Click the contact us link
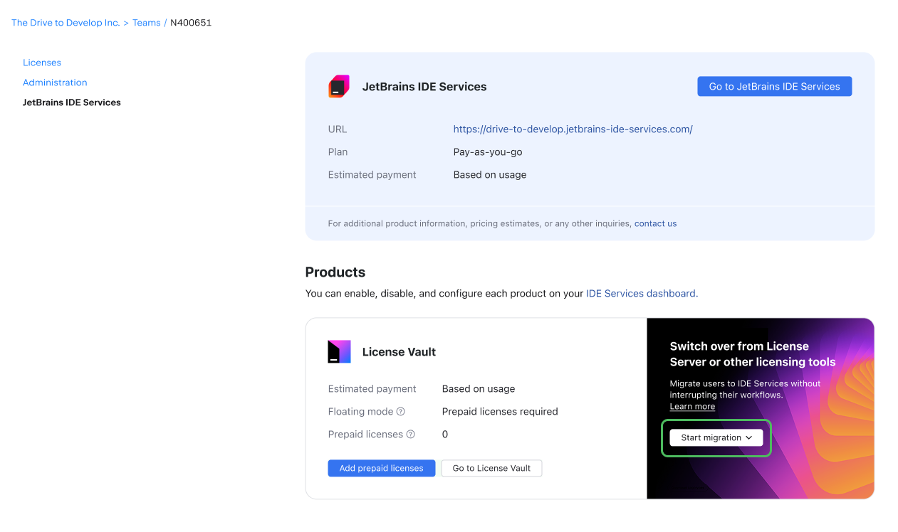Image resolution: width=898 pixels, height=532 pixels. click(655, 223)
